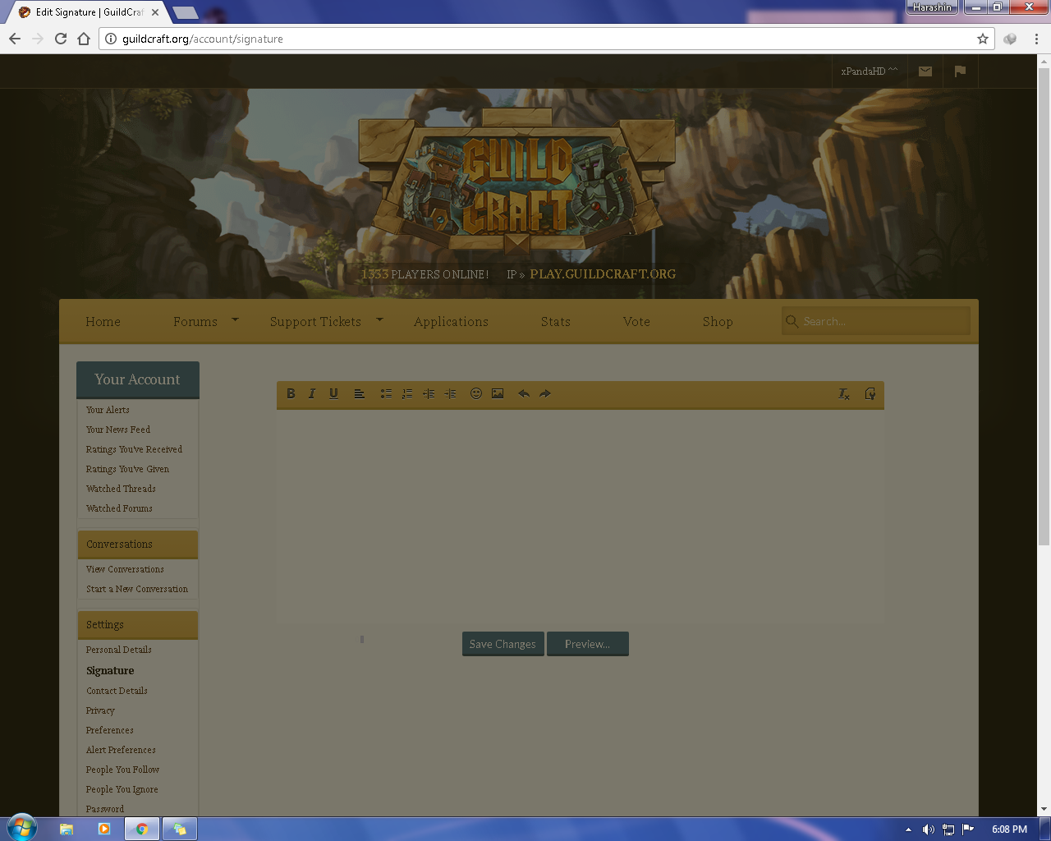Open Chrome menu three dots
The width and height of the screenshot is (1051, 841).
1036,39
